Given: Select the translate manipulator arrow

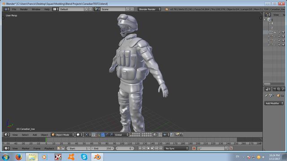Looking at the screenshot, I should [x=103, y=135].
